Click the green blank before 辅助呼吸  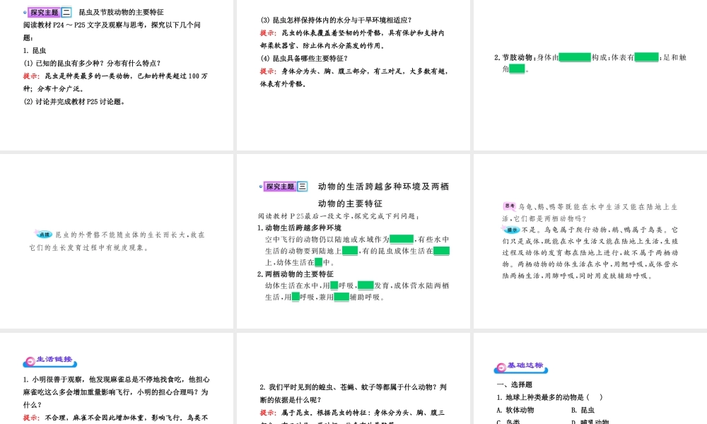341,297
